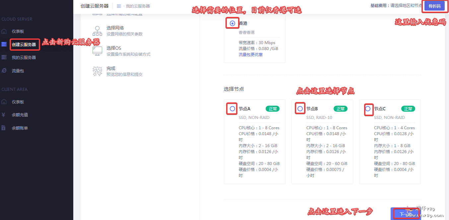Open 创建云服务器 in the sidebar menu
This screenshot has height=220, width=449.
(x=24, y=44)
